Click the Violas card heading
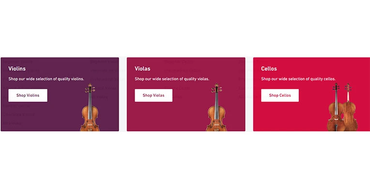 tap(142, 69)
